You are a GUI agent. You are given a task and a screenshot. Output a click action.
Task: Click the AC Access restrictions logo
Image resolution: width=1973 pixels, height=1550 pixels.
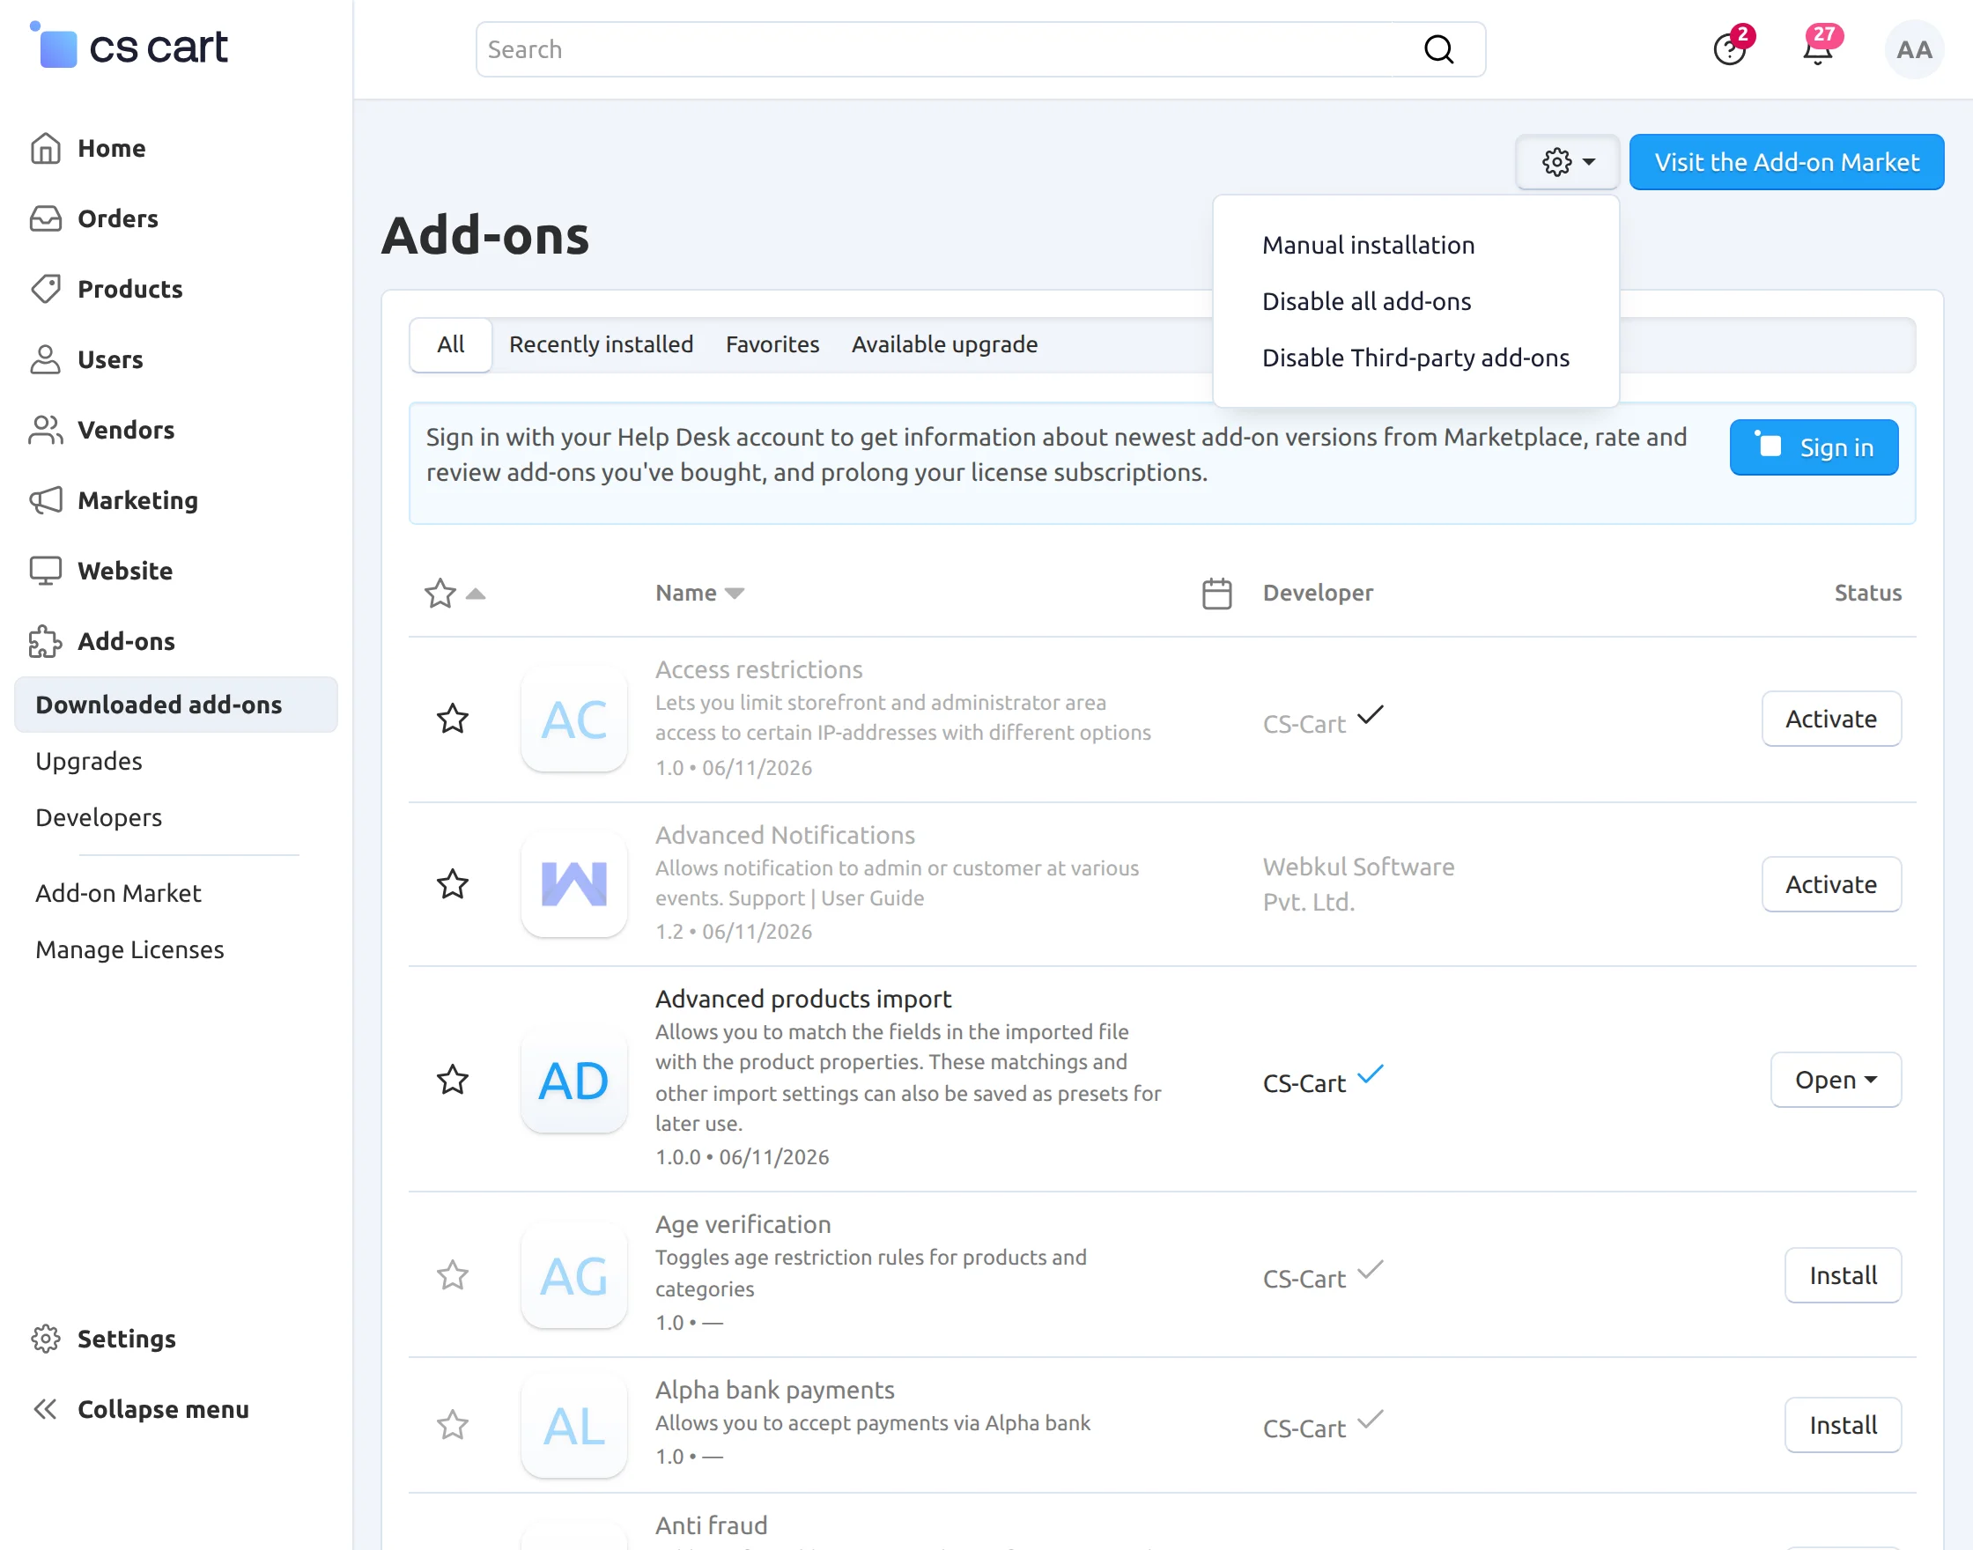[574, 720]
